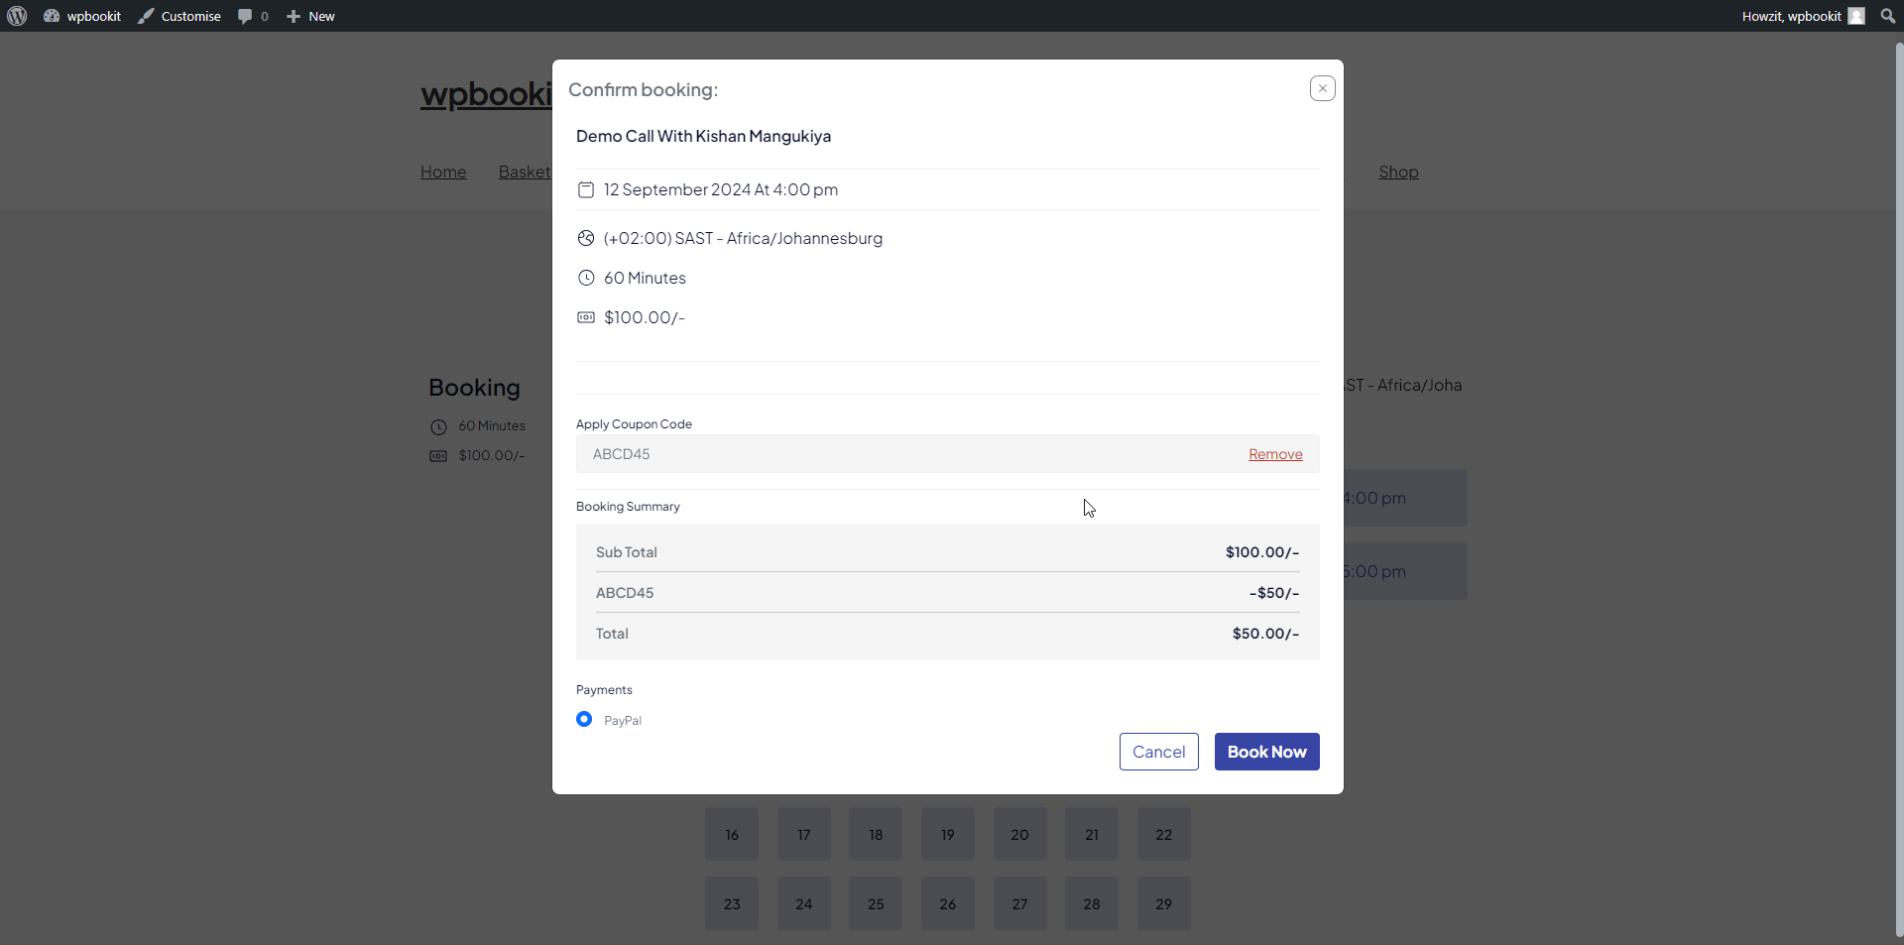Click the WordPress logo in the admin bar
The image size is (1904, 945).
tap(16, 16)
